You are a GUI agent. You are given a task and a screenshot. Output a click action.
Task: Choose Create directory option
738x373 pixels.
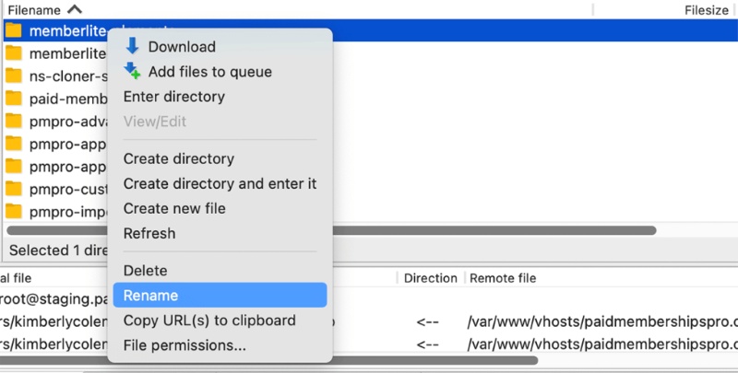coord(178,158)
